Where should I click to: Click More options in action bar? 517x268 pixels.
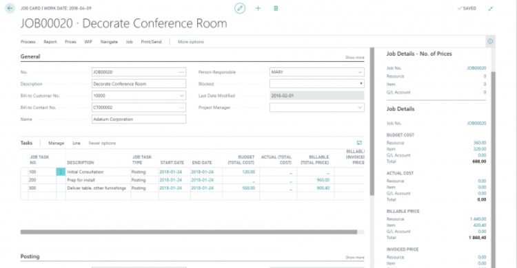click(x=191, y=42)
